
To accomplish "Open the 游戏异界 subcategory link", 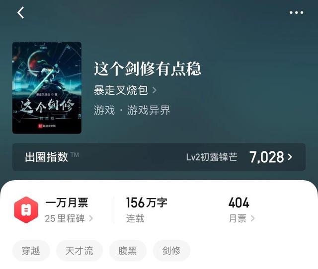I will (x=149, y=110).
